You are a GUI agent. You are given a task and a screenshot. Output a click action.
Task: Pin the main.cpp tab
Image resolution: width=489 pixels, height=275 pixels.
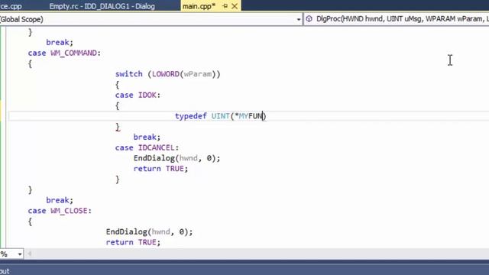click(225, 6)
